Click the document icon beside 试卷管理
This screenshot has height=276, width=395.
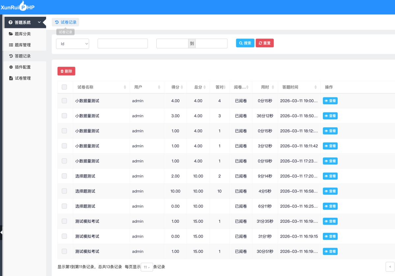pos(11,78)
